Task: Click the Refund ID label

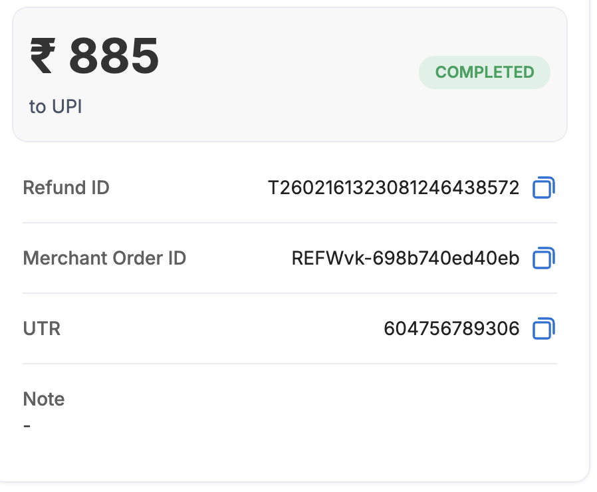Action: point(66,188)
